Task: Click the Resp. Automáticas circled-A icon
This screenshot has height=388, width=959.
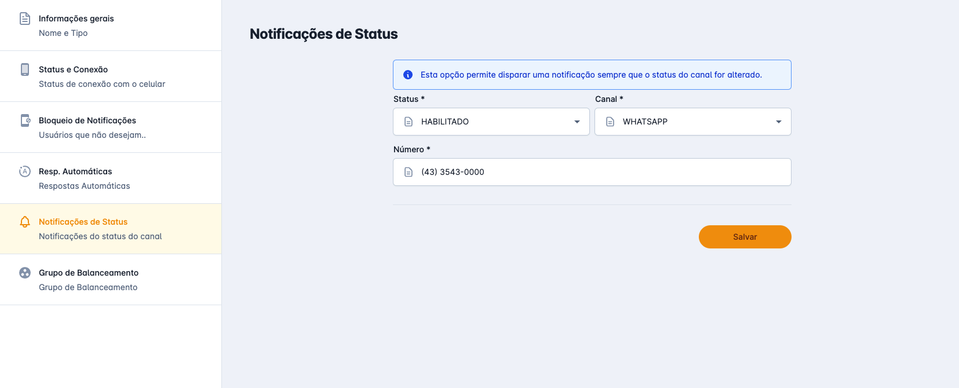Action: tap(25, 171)
